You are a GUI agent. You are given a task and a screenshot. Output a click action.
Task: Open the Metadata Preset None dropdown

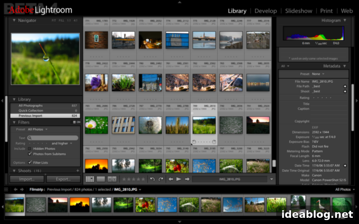pyautogui.click(x=318, y=74)
